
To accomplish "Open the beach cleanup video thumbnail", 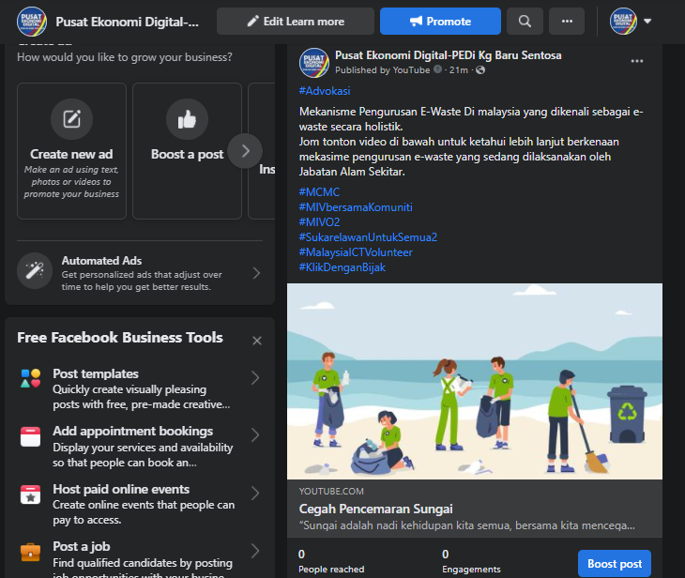I will point(475,381).
